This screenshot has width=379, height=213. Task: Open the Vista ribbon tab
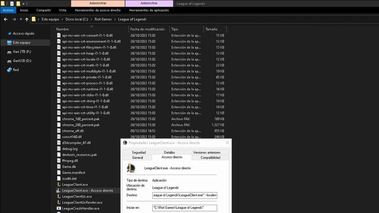click(63, 10)
